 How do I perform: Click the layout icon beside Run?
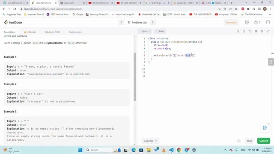pyautogui.click(x=239, y=141)
